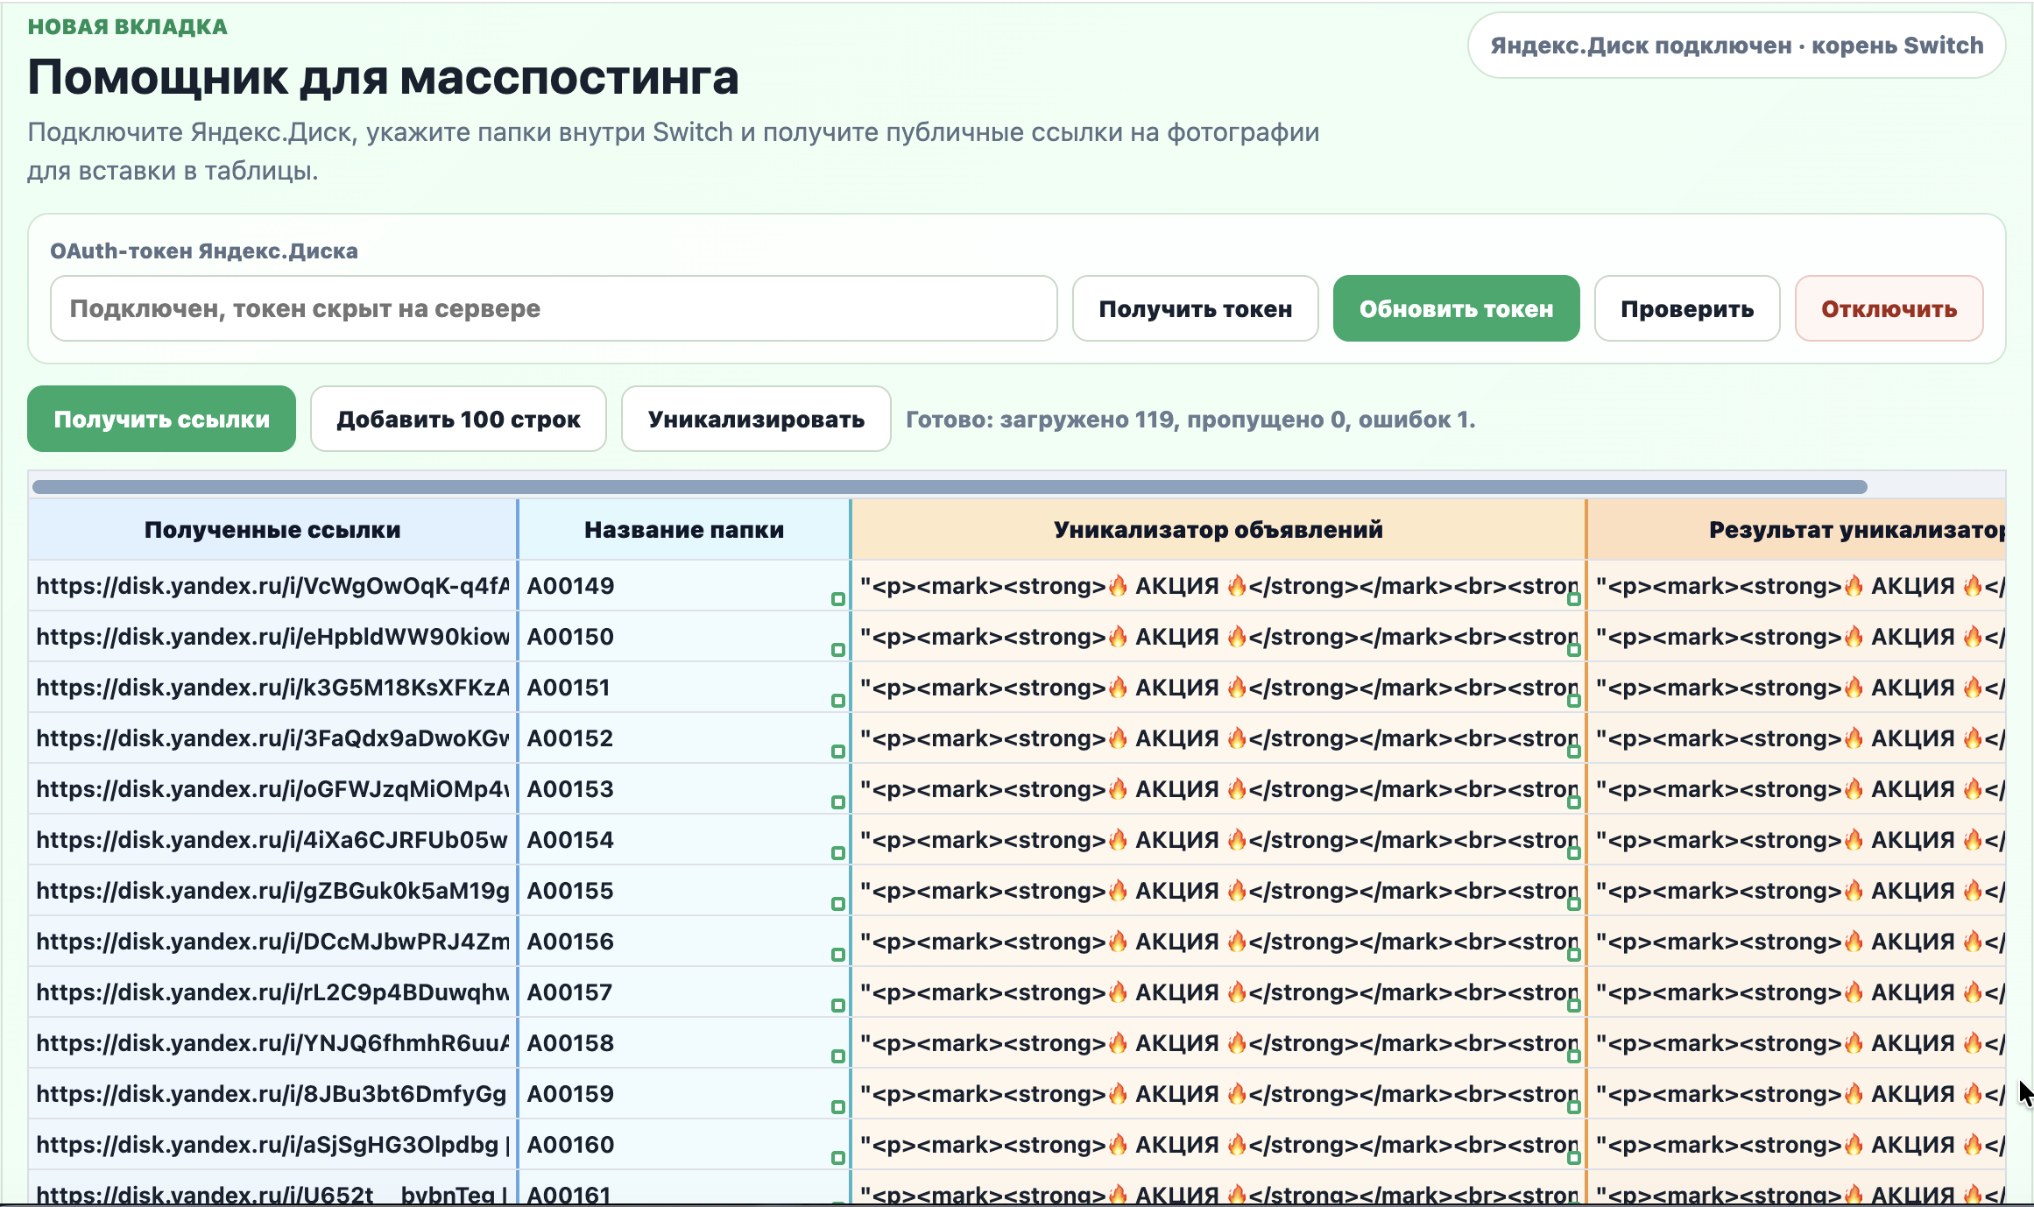2034x1207 pixels.
Task: Click the status text Готово: загружено 119
Action: [1190, 420]
